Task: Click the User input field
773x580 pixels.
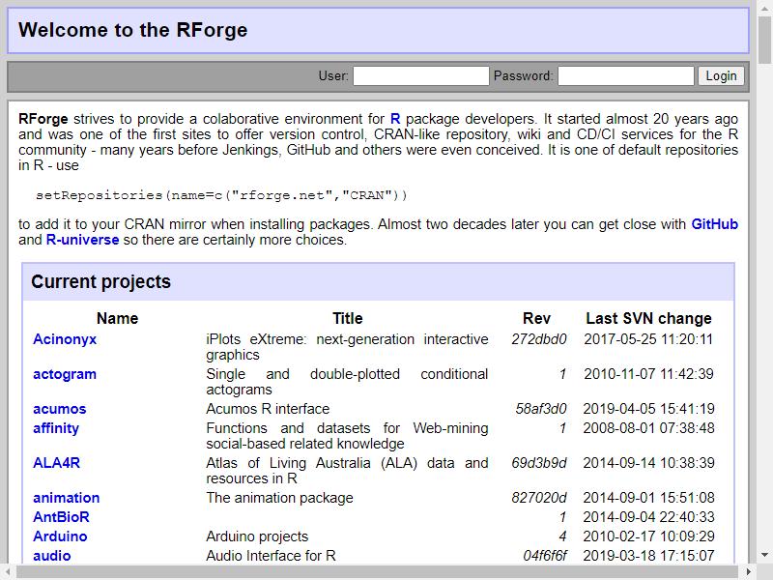Action: click(x=421, y=76)
